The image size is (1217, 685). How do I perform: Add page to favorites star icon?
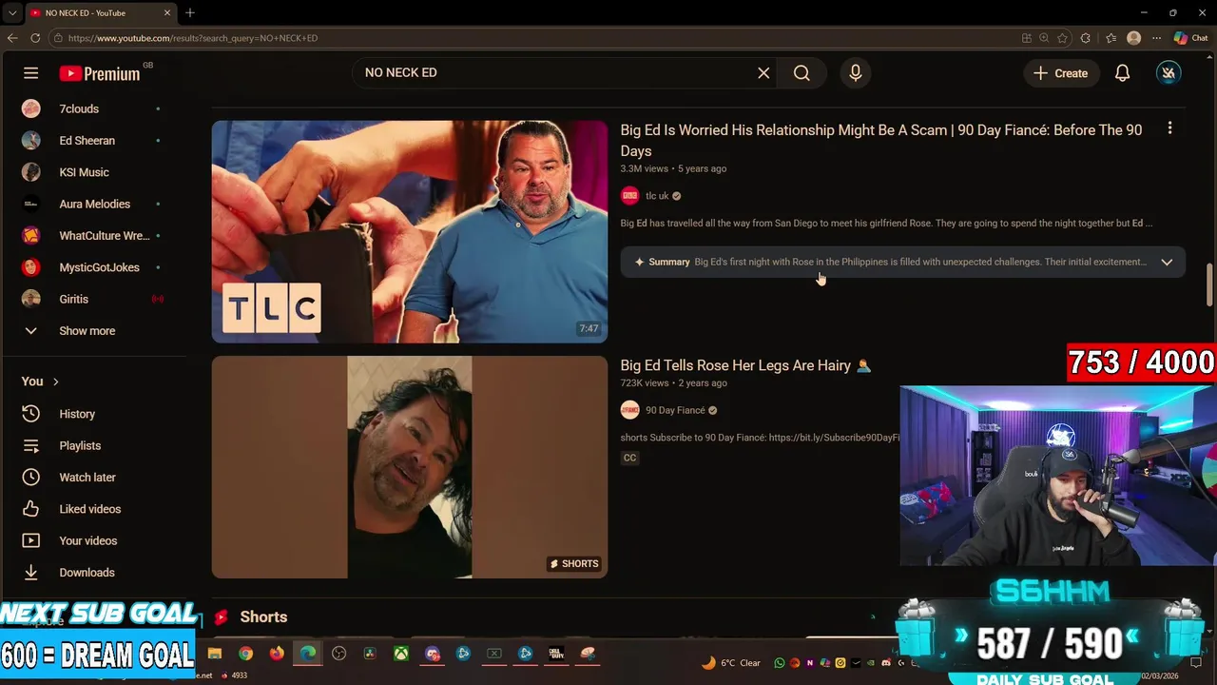pyautogui.click(x=1065, y=38)
